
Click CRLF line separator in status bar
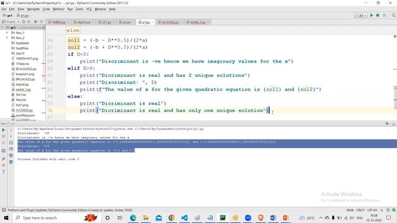pos(360,210)
